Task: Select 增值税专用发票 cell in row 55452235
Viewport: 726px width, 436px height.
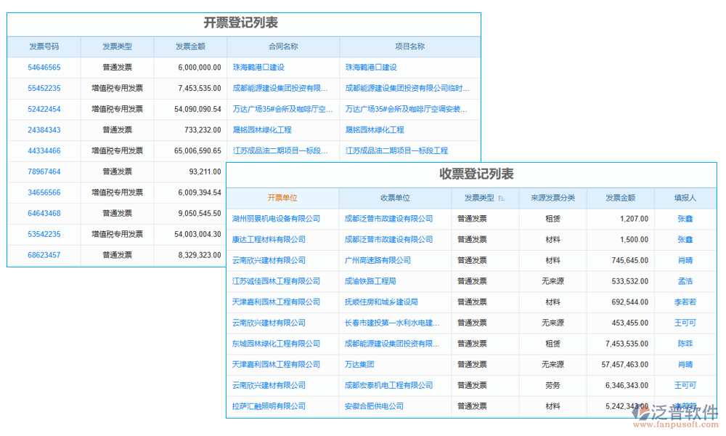Action: tap(117, 89)
